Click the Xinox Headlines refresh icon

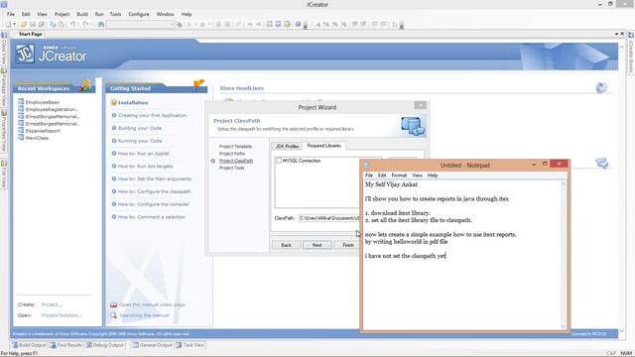(601, 88)
